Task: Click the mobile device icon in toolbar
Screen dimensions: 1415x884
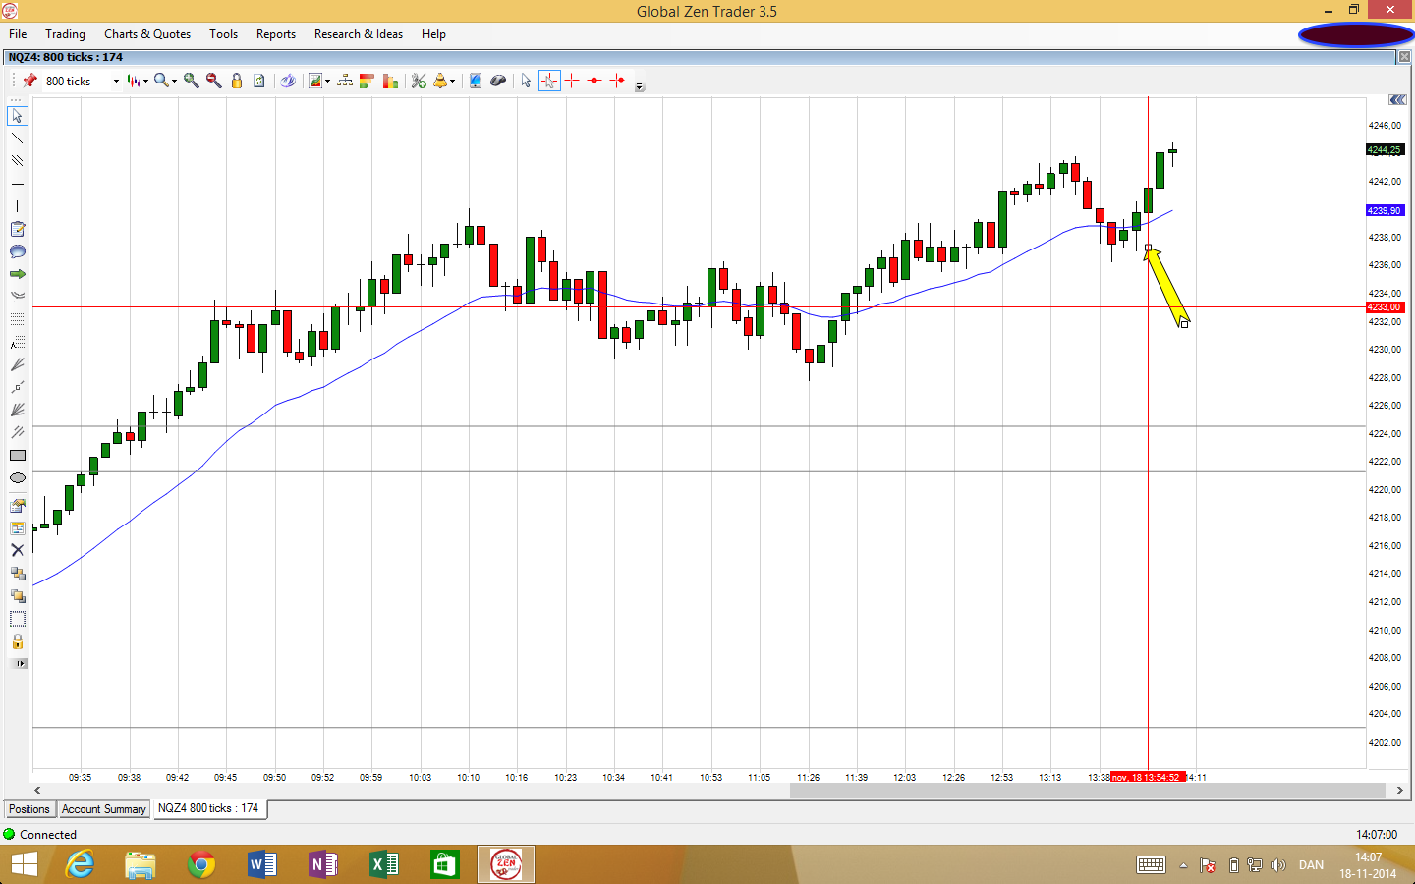Action: pos(476,81)
